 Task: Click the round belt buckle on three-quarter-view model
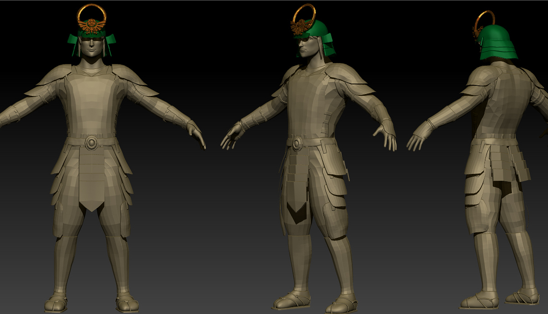coord(297,144)
